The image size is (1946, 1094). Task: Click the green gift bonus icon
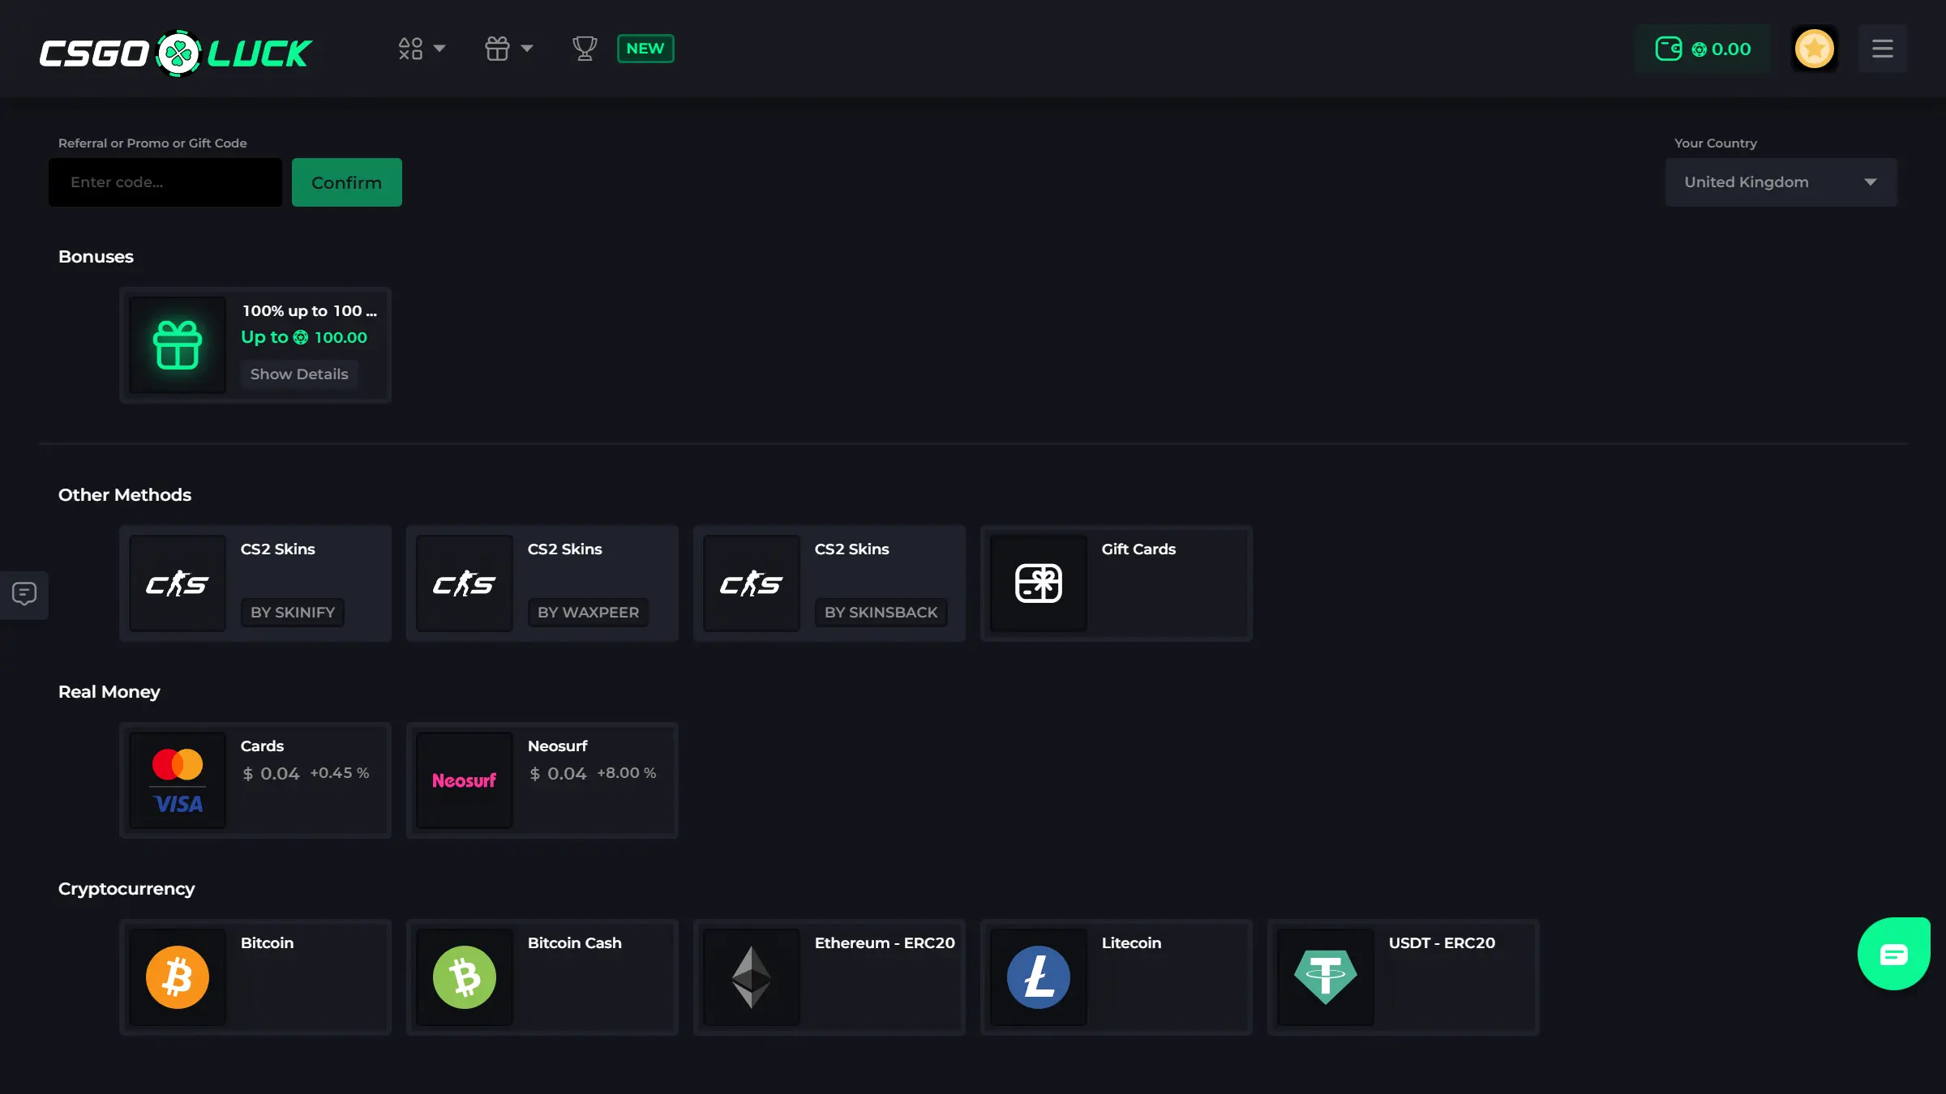tap(178, 345)
